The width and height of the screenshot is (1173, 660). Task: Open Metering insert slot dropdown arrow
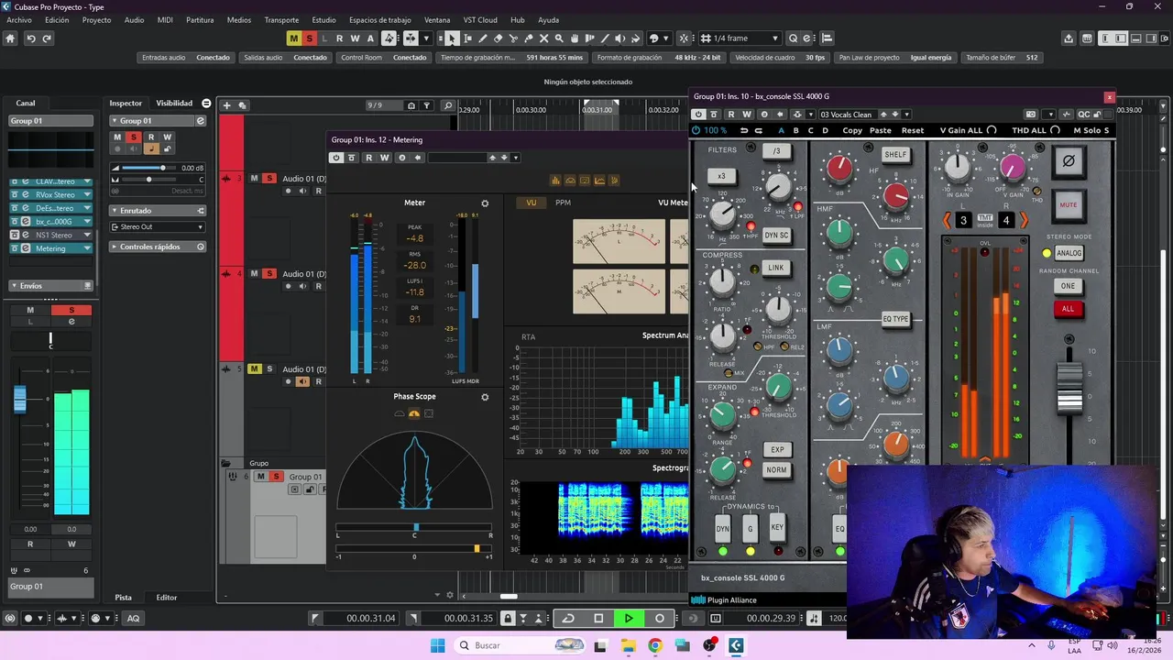pyautogui.click(x=87, y=248)
